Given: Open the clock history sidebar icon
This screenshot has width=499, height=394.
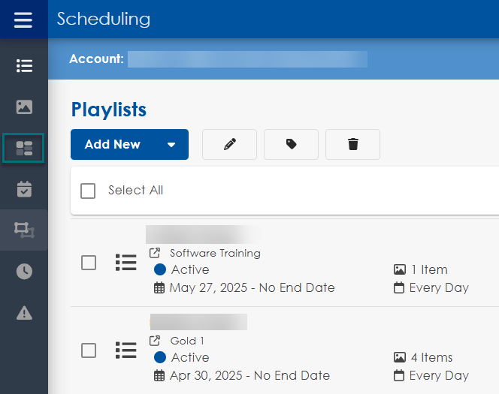Looking at the screenshot, I should 24,272.
